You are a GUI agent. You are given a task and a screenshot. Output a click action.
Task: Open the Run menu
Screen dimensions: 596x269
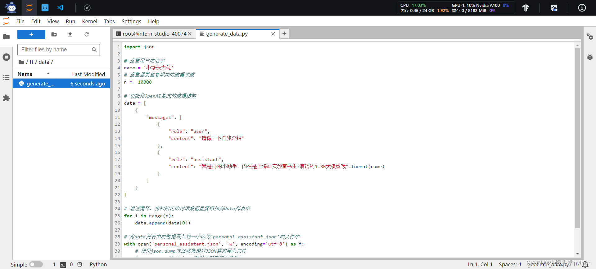point(70,21)
